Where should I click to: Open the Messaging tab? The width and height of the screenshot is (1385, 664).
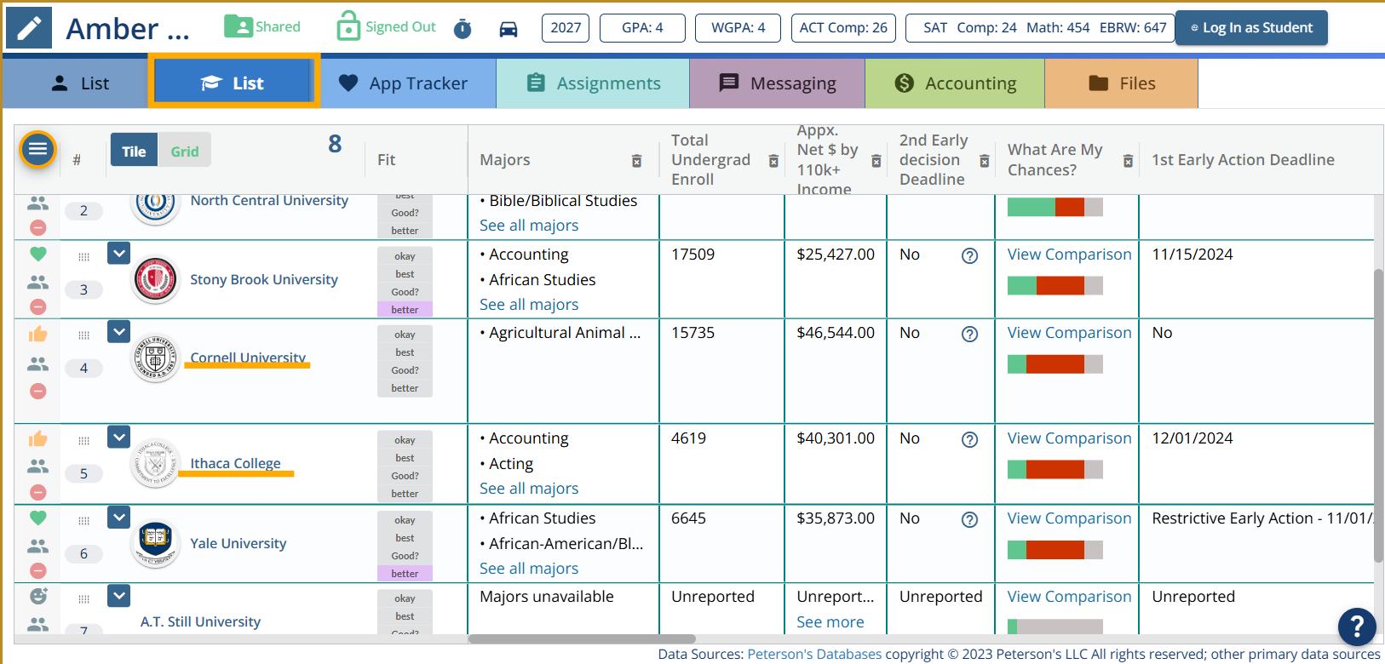(x=778, y=83)
